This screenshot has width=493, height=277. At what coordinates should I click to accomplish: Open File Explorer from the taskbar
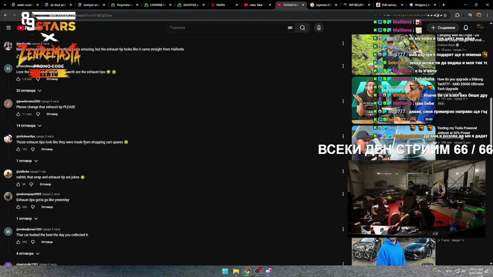click(x=236, y=271)
